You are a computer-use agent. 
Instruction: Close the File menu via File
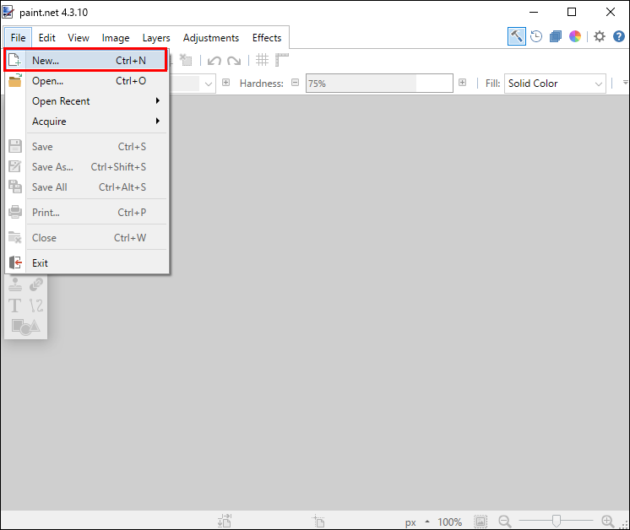18,38
